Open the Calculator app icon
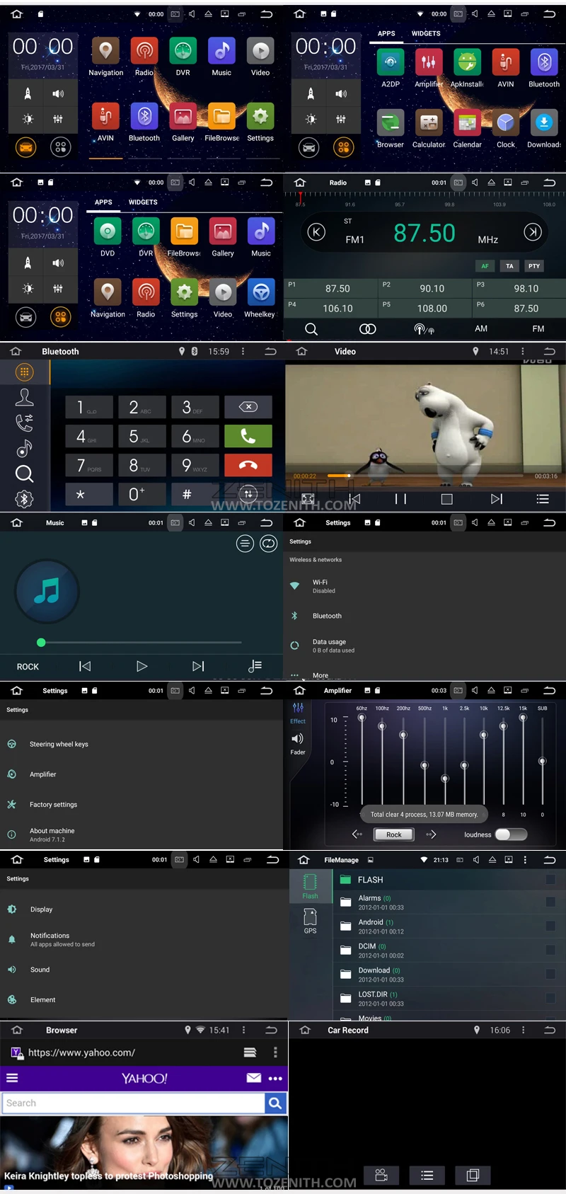 [429, 122]
